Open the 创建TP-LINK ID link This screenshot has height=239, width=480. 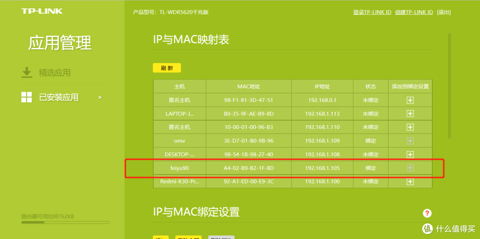coord(414,12)
